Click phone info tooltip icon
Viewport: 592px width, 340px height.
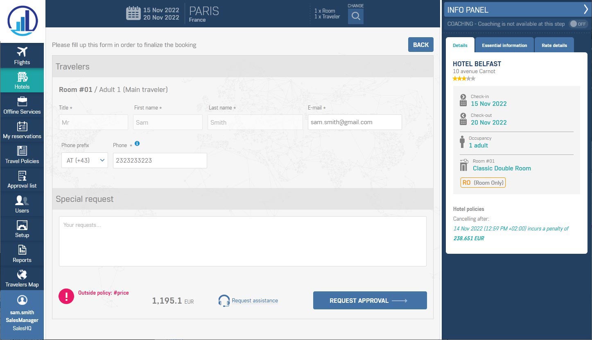(x=137, y=144)
